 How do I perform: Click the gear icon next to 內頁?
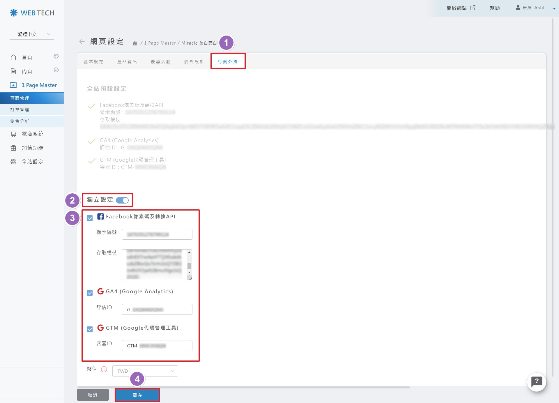coord(56,70)
